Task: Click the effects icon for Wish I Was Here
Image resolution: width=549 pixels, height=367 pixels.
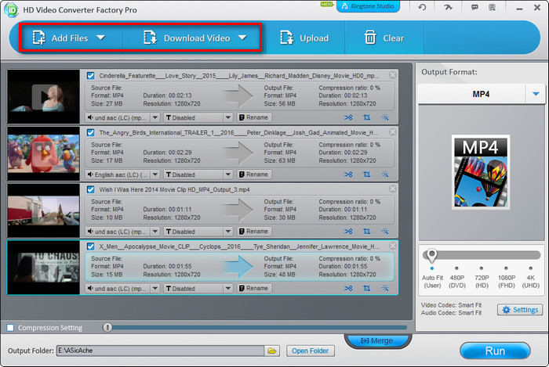Action: [385, 231]
